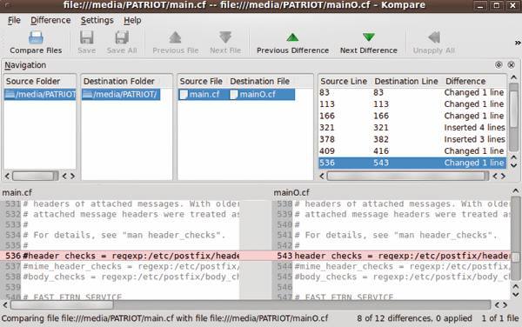The height and width of the screenshot is (327, 522).
Task: Open the File menu
Action: click(x=14, y=20)
